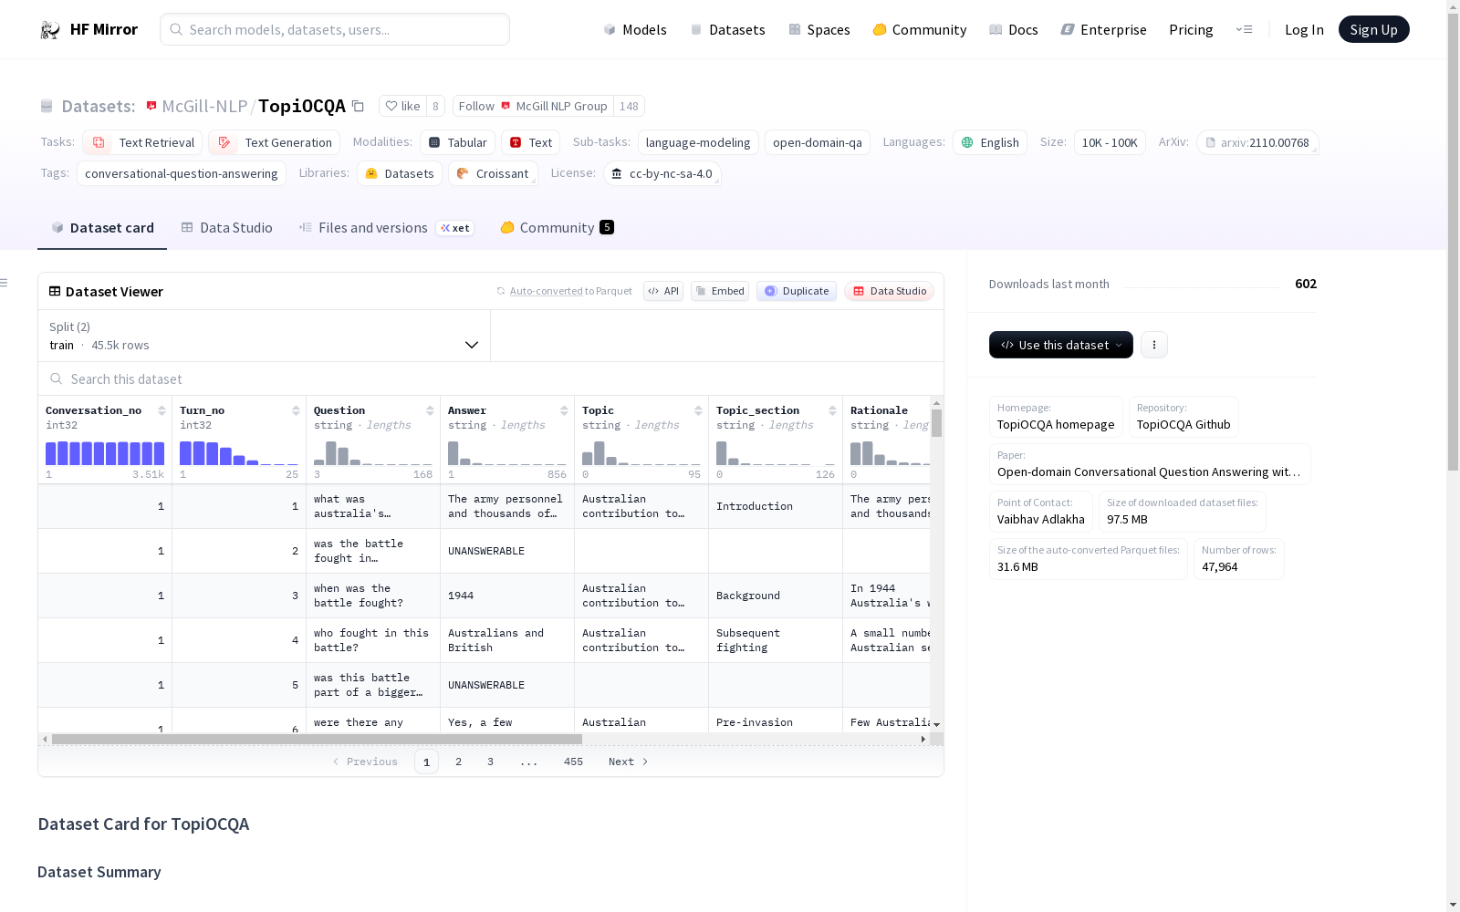Click the Duplicate button
The width and height of the screenshot is (1460, 912).
pos(797,291)
